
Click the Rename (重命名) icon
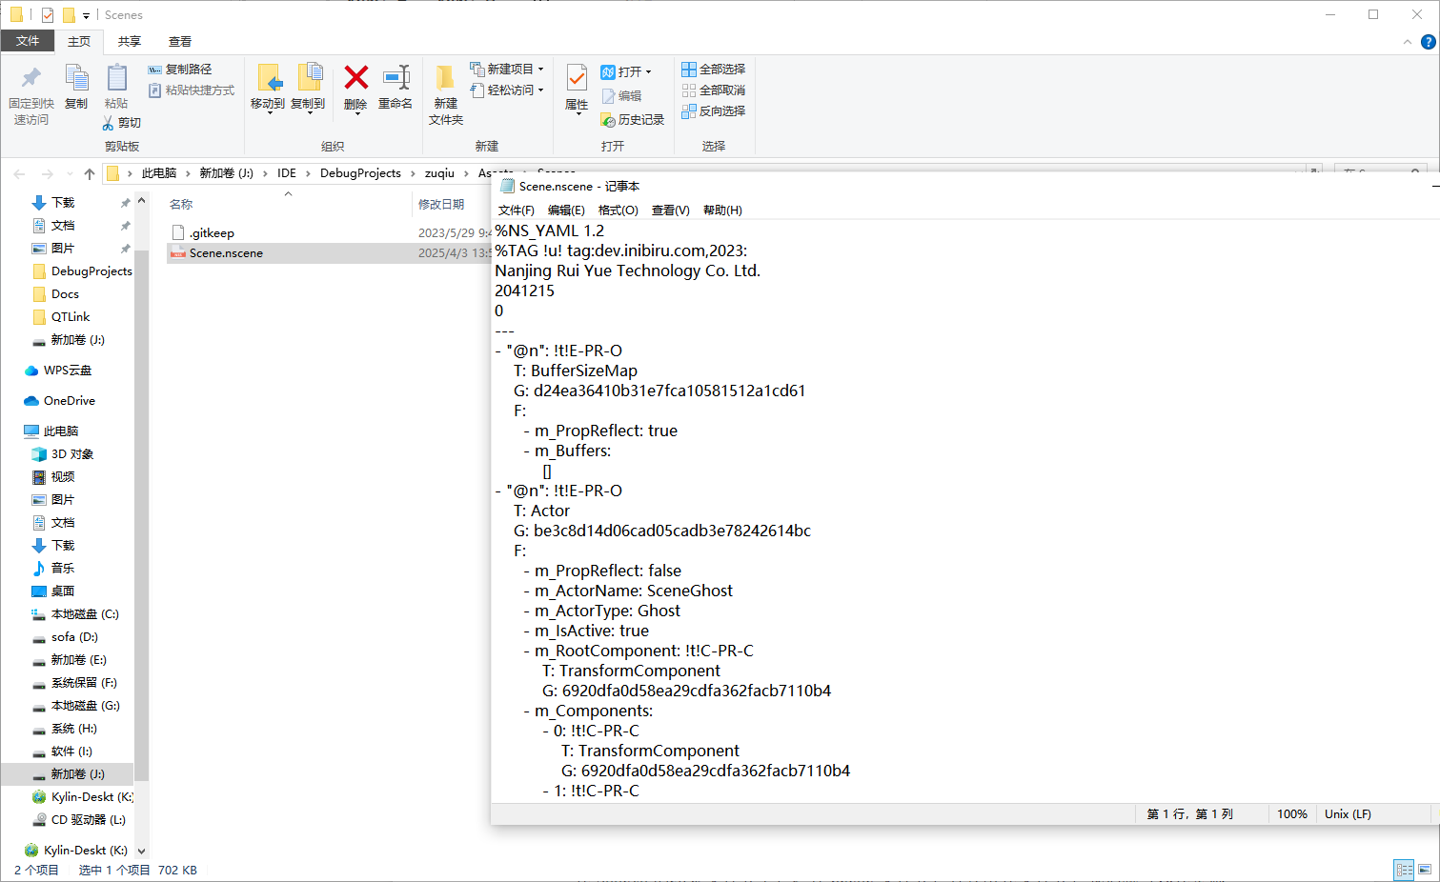pyautogui.click(x=395, y=78)
